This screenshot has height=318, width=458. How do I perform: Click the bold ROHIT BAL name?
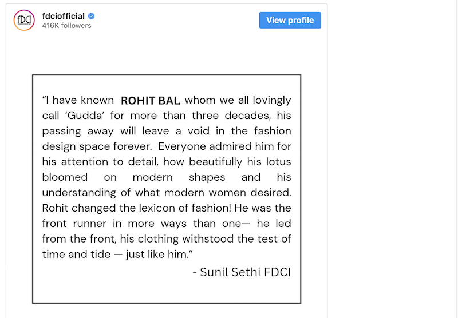coord(151,101)
